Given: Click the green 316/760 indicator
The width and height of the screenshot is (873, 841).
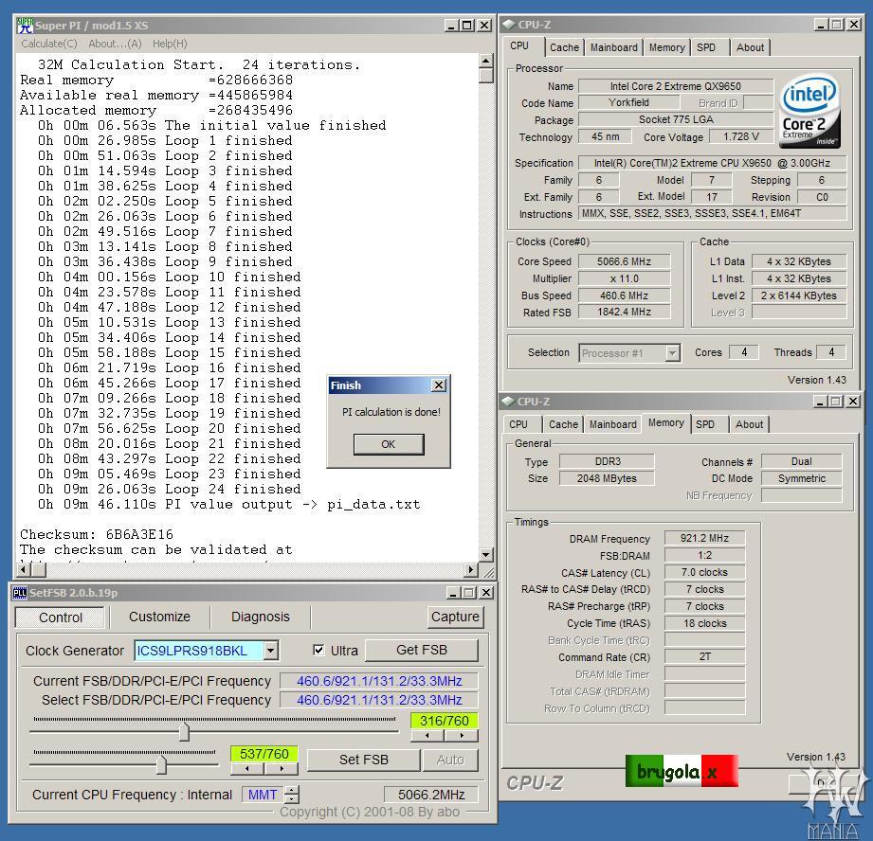Looking at the screenshot, I should 445,721.
